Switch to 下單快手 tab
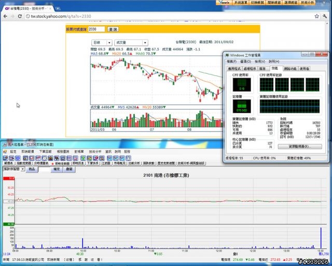This screenshot has height=266, width=332. pos(92,163)
